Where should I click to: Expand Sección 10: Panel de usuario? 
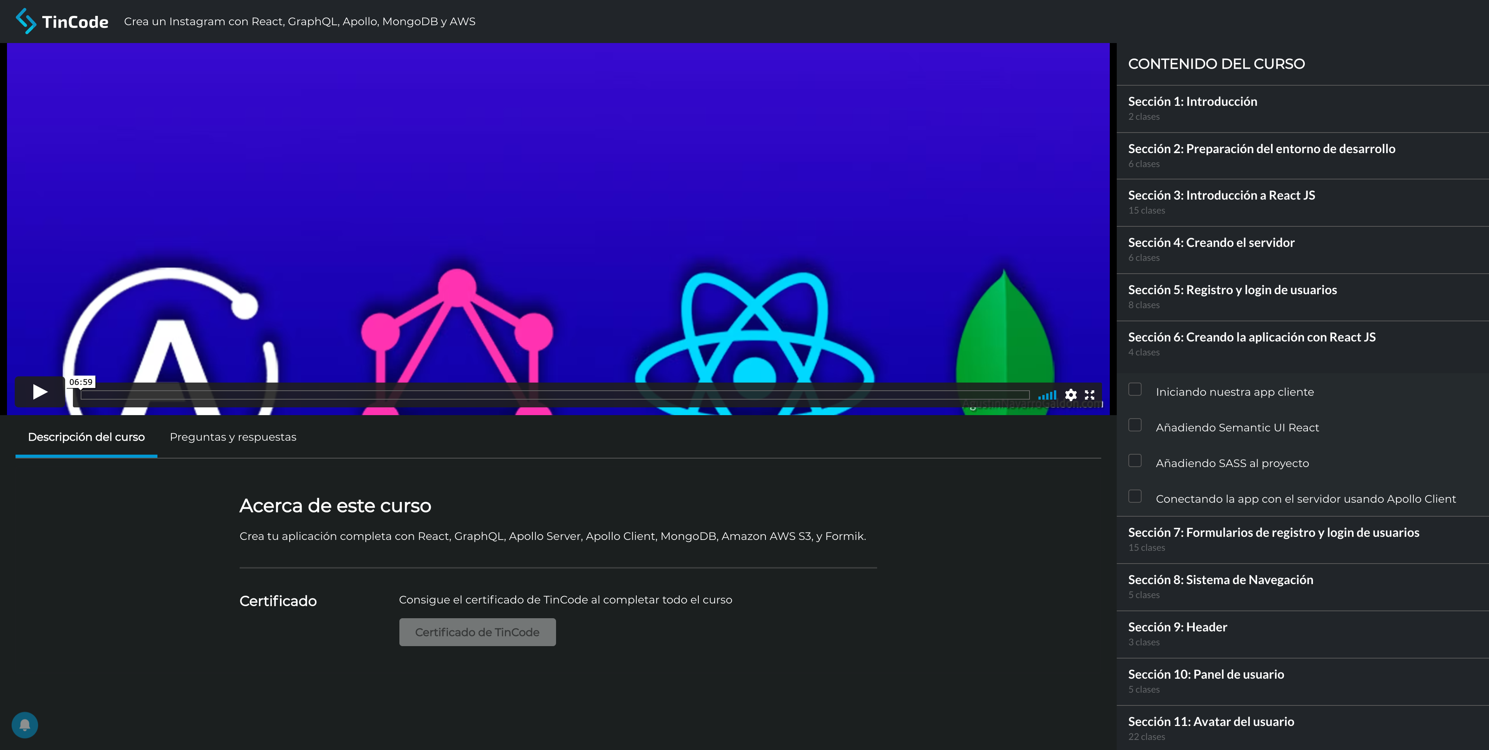point(1206,674)
